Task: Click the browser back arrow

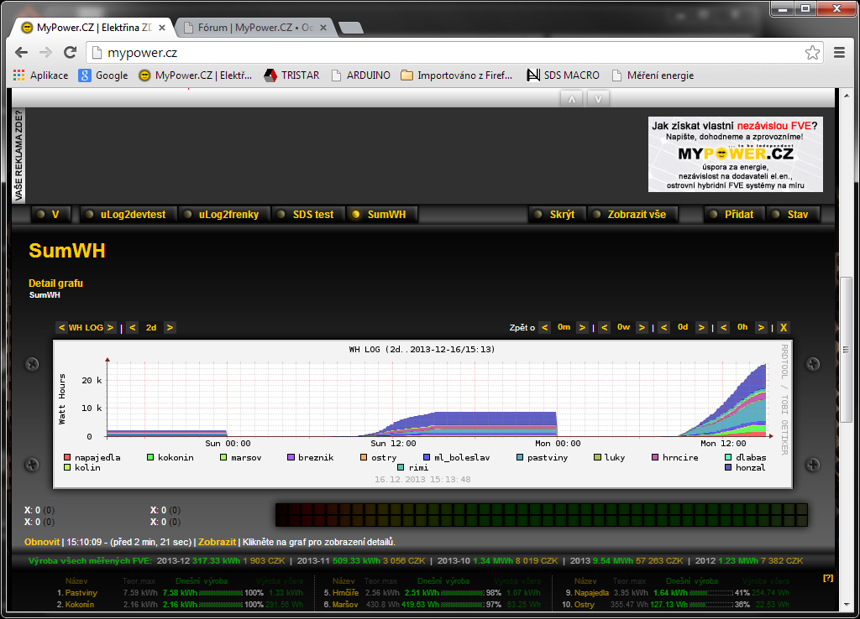Action: coord(22,53)
